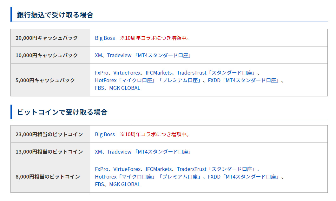
Task: Click FXDD link in 8,000円 bitcoin row
Action: (x=214, y=177)
